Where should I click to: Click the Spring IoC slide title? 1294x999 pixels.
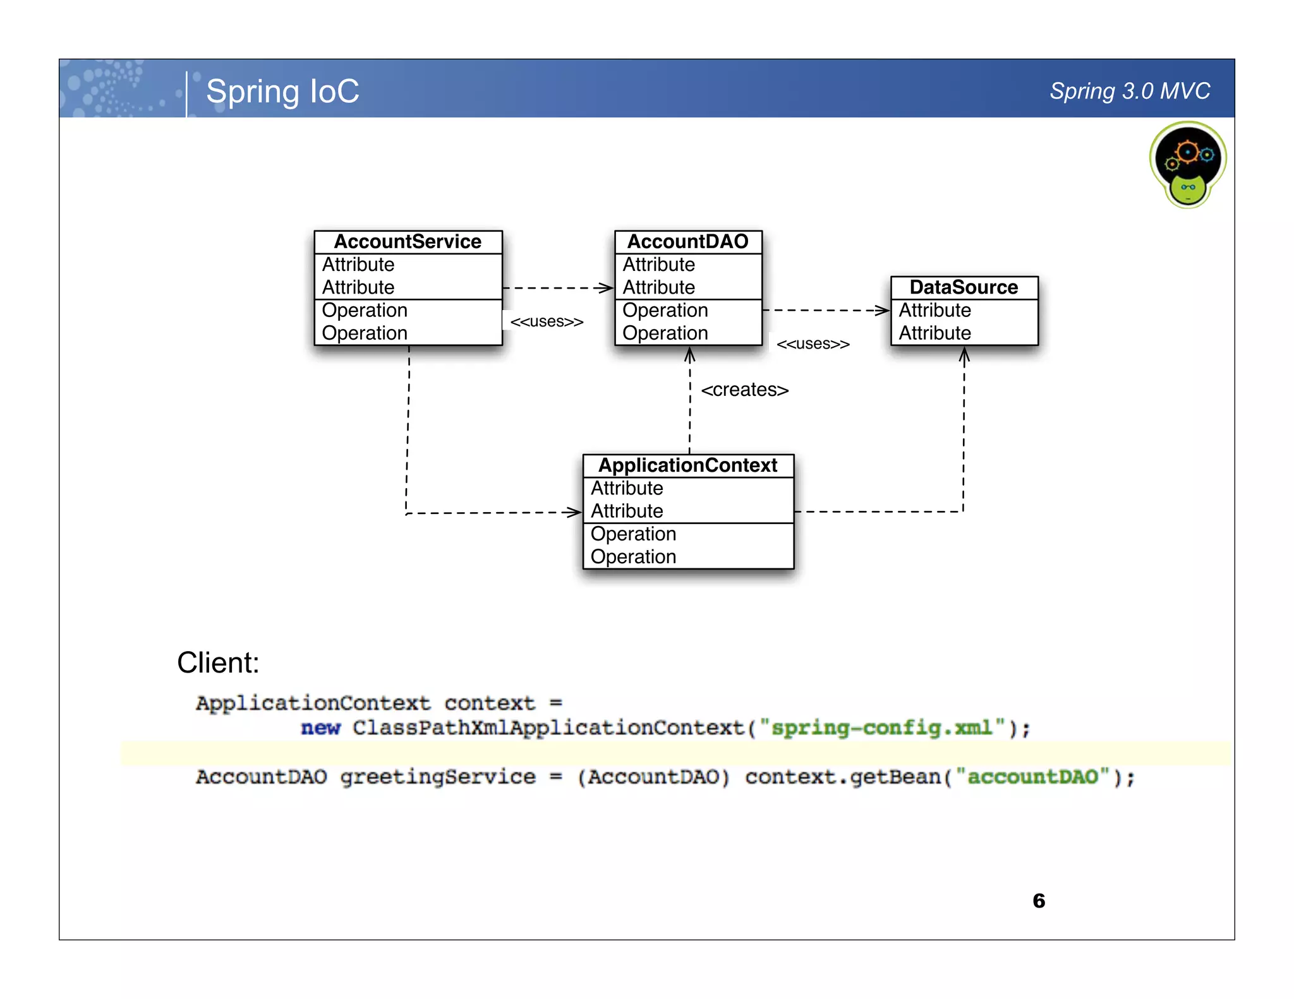(282, 92)
